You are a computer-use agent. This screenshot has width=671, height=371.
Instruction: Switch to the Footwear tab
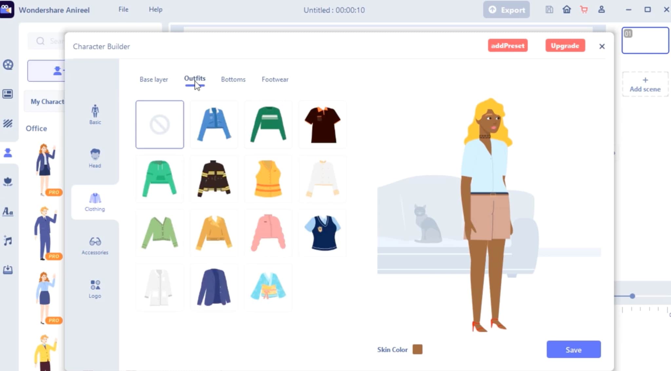(275, 79)
